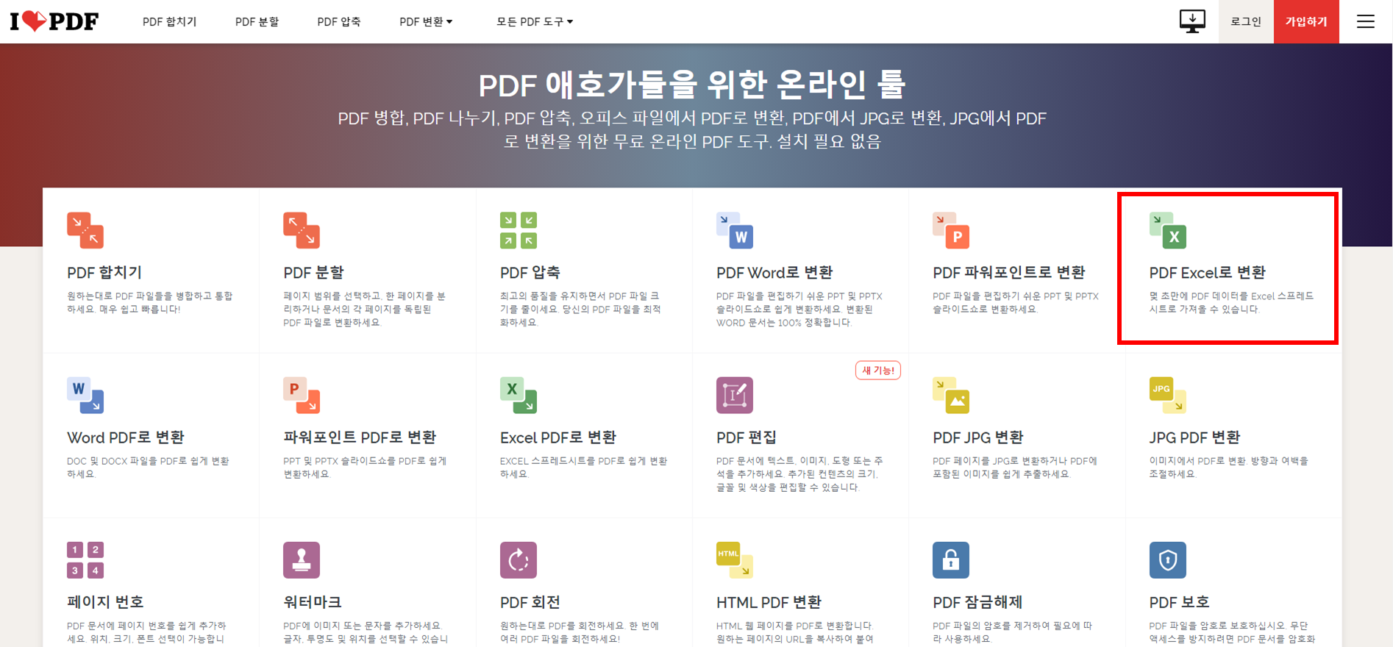Open the PDF 잠금해제 card title
Screen dimensions: 1393x647
tap(977, 602)
